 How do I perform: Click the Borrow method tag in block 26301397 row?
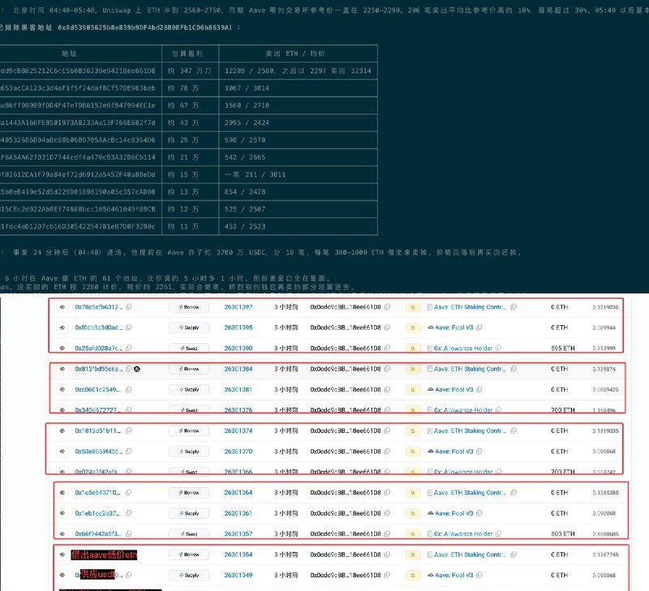tap(189, 307)
